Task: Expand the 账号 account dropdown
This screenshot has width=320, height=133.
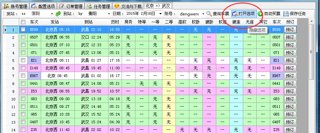Action: (203, 14)
